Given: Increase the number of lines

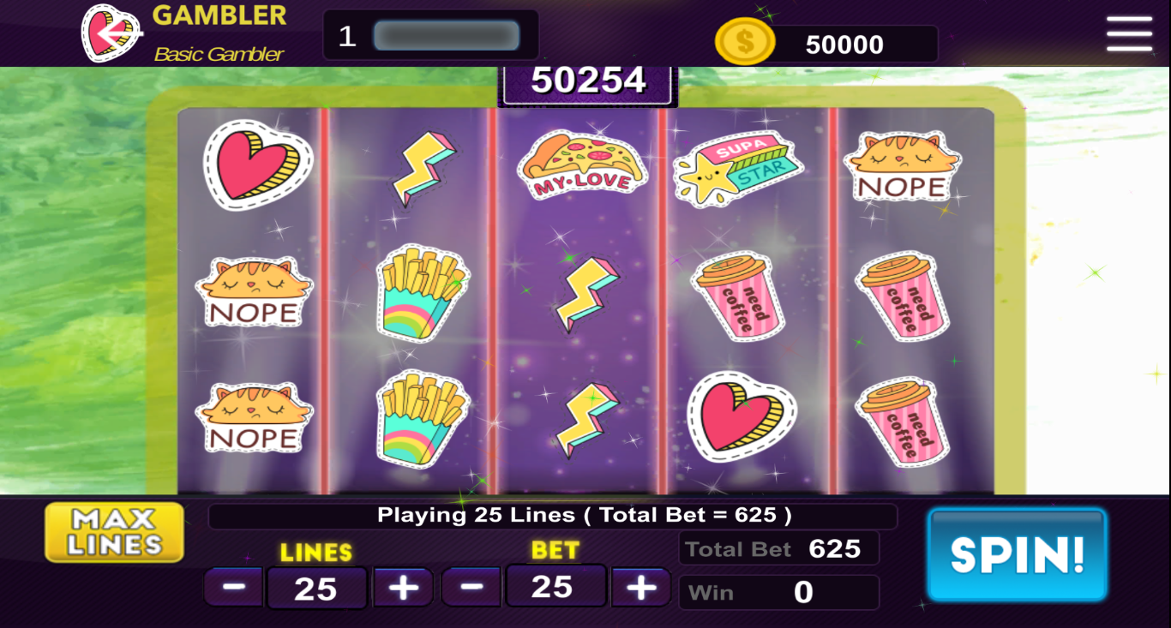Looking at the screenshot, I should point(403,588).
